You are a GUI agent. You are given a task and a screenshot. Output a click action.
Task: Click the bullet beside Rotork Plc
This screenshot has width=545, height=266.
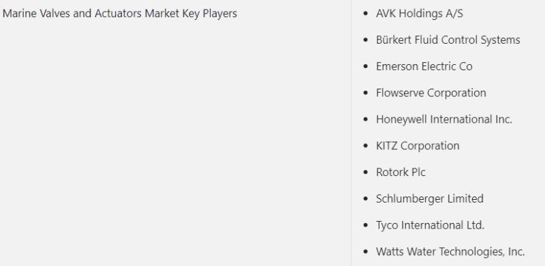[x=365, y=173]
